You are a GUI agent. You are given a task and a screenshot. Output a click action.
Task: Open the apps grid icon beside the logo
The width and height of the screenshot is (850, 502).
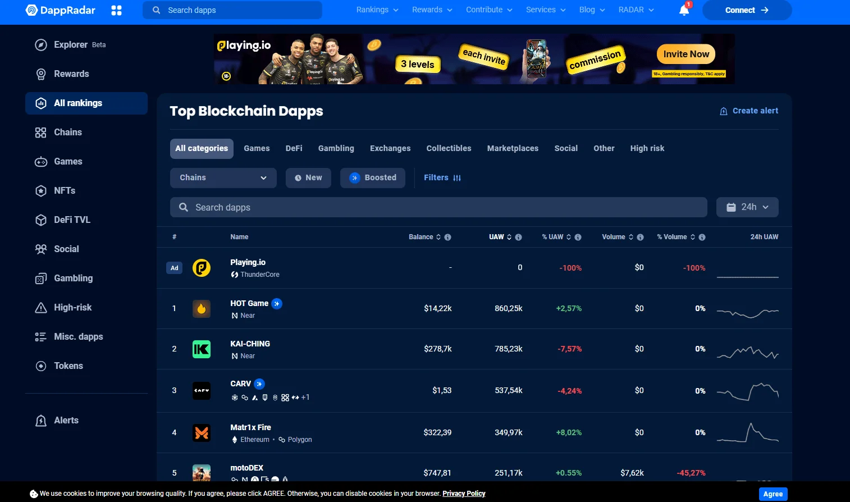pyautogui.click(x=116, y=10)
